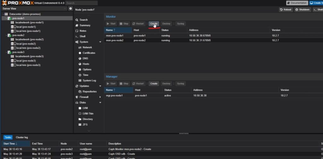Click the Certificates icon

click(80, 53)
